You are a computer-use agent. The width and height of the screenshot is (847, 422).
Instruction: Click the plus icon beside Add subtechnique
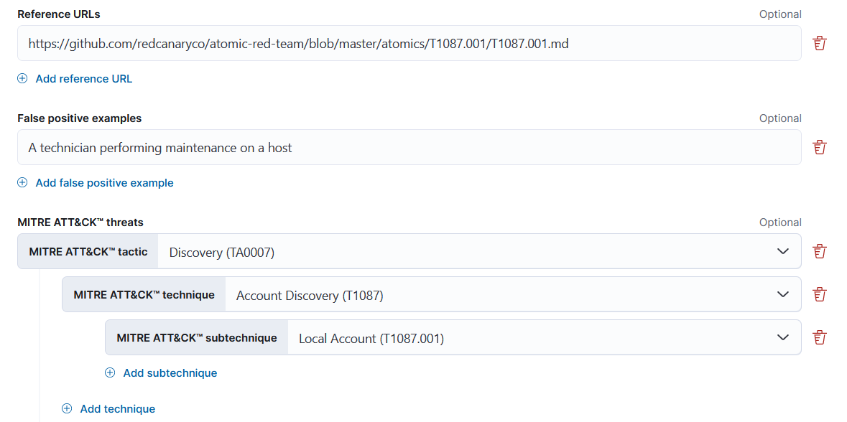(x=110, y=373)
